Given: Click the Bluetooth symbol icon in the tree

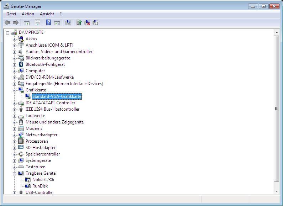Looking at the screenshot, I should [21, 64].
